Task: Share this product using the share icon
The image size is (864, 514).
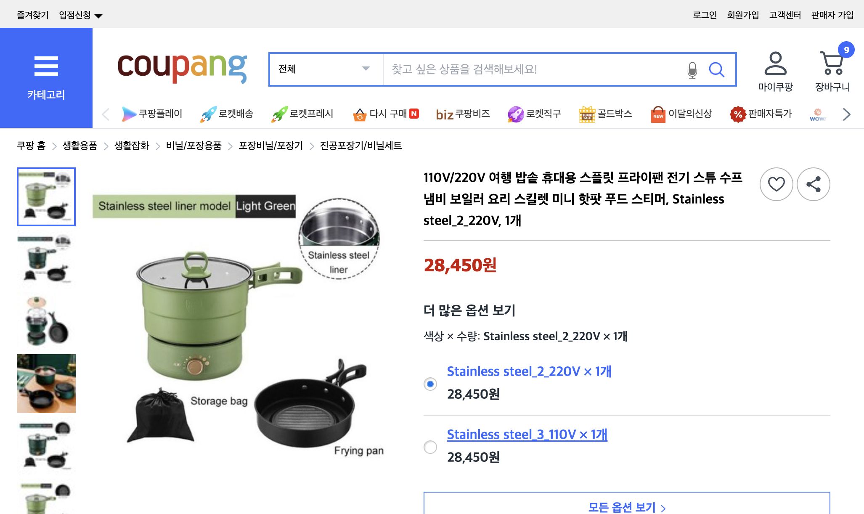Action: (813, 184)
